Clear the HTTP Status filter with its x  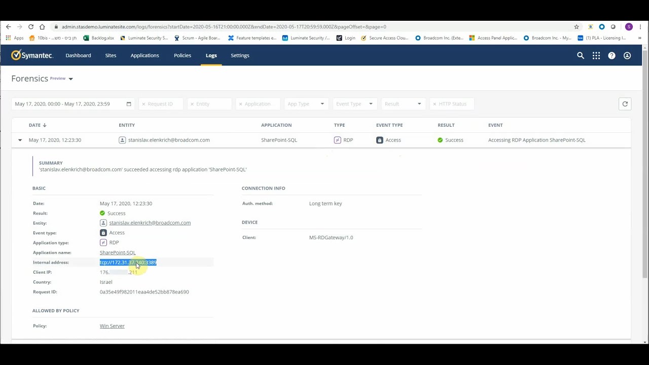click(435, 104)
